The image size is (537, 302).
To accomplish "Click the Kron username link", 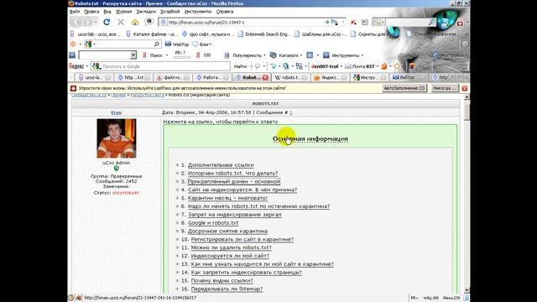I will tap(117, 112).
